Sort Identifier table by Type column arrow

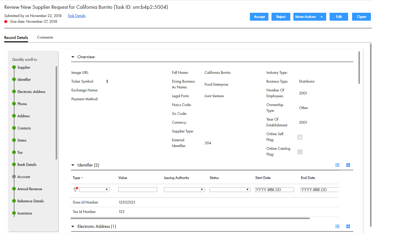tap(82, 178)
